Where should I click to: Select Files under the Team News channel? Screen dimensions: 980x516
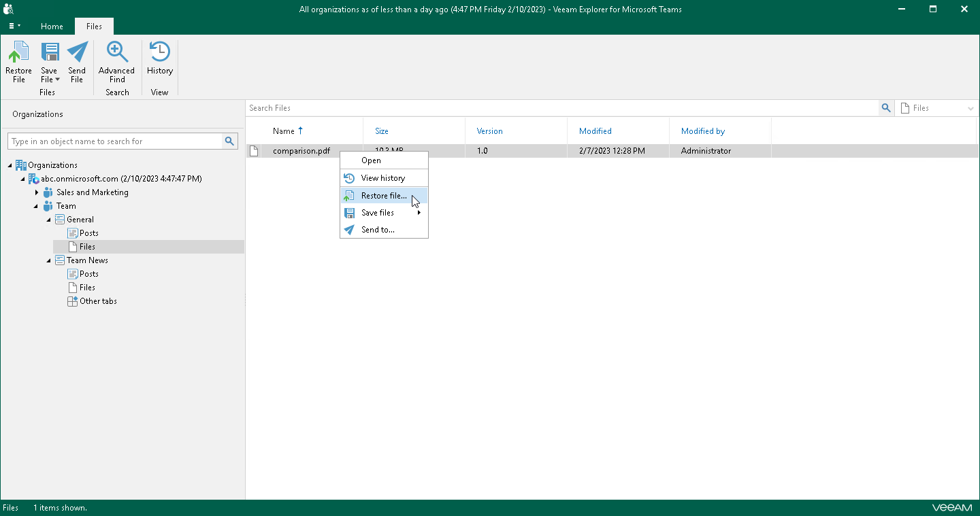(x=87, y=288)
